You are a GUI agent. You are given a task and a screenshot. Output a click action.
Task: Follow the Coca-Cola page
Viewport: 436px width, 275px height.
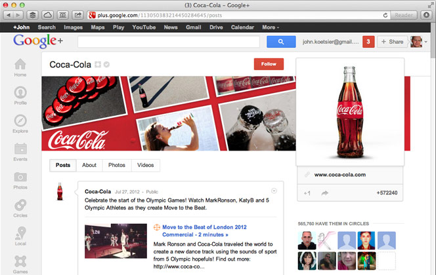point(269,64)
